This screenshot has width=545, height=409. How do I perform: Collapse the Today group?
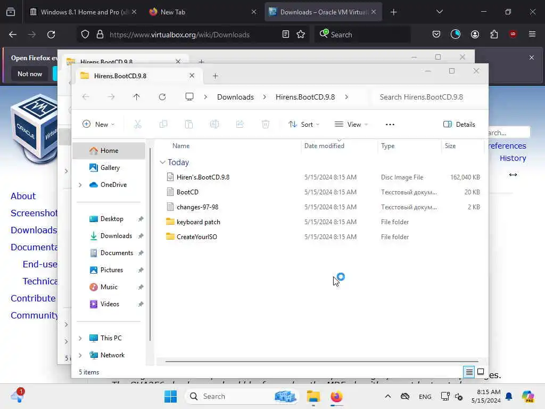pyautogui.click(x=162, y=162)
